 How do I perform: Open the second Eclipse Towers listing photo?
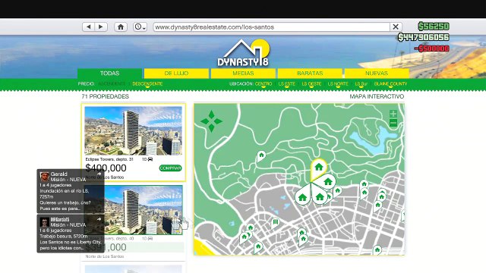point(134,210)
